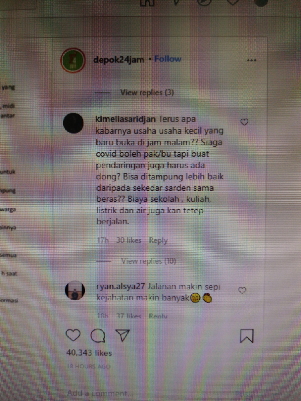Open kimeliasaridjan's dark avatar
The height and width of the screenshot is (401, 301).
click(73, 123)
